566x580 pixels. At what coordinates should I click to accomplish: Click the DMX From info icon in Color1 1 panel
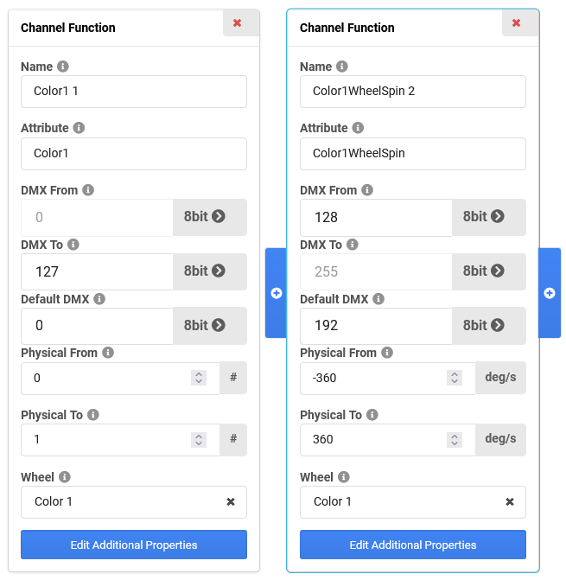(x=87, y=190)
